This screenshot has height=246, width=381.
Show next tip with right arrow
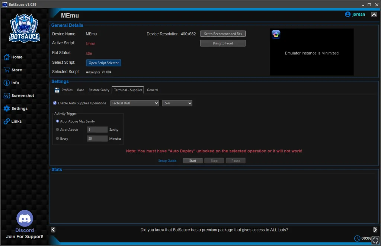click(x=375, y=230)
